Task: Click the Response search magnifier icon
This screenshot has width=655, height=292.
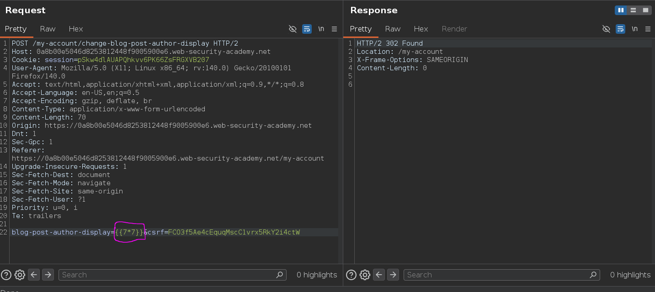Action: [x=593, y=275]
